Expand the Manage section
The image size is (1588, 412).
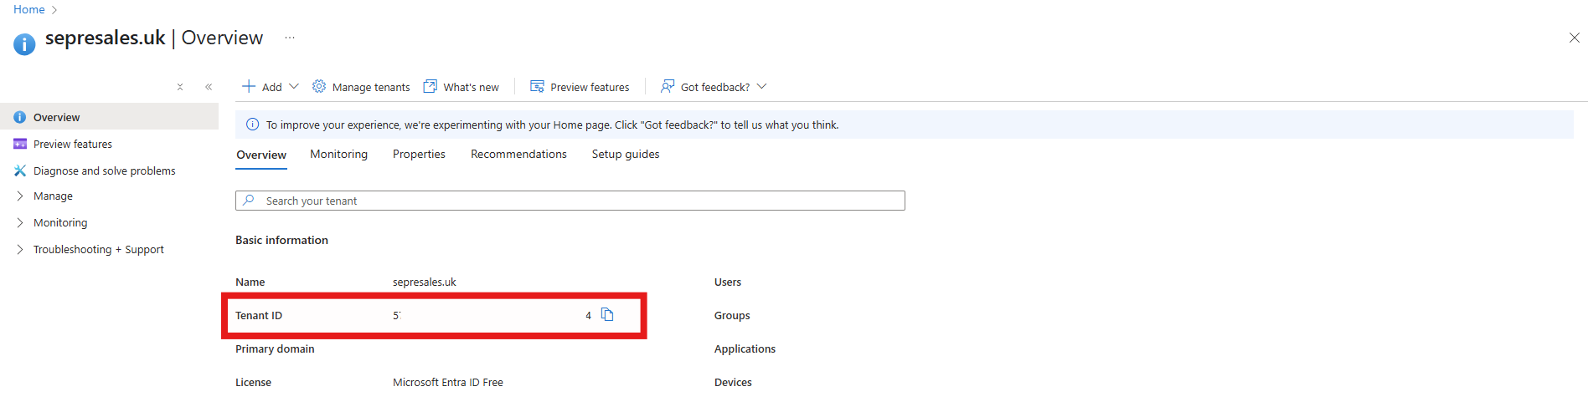pos(20,196)
